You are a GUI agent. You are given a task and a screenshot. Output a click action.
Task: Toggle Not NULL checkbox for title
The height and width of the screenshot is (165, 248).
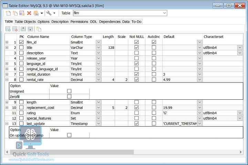click(x=136, y=47)
